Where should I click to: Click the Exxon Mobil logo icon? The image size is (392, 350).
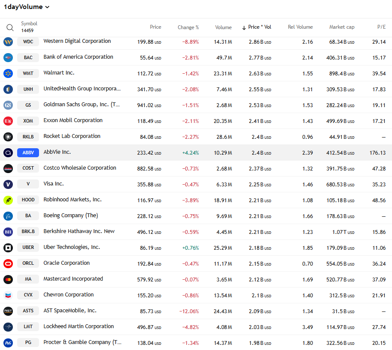[8, 121]
